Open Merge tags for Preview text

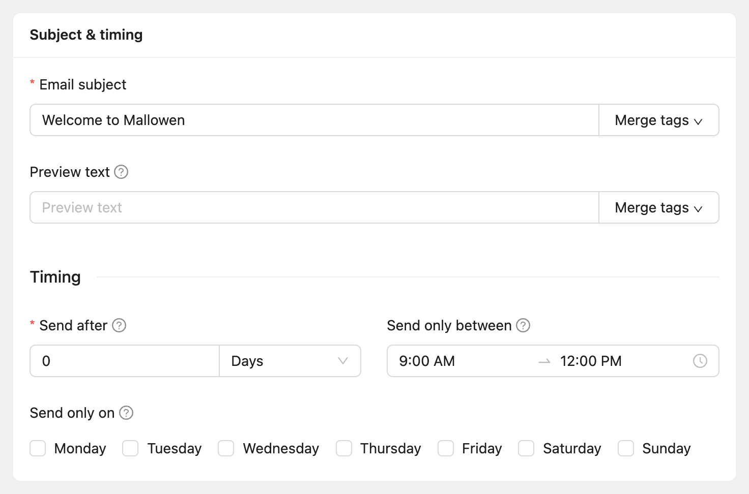(659, 207)
